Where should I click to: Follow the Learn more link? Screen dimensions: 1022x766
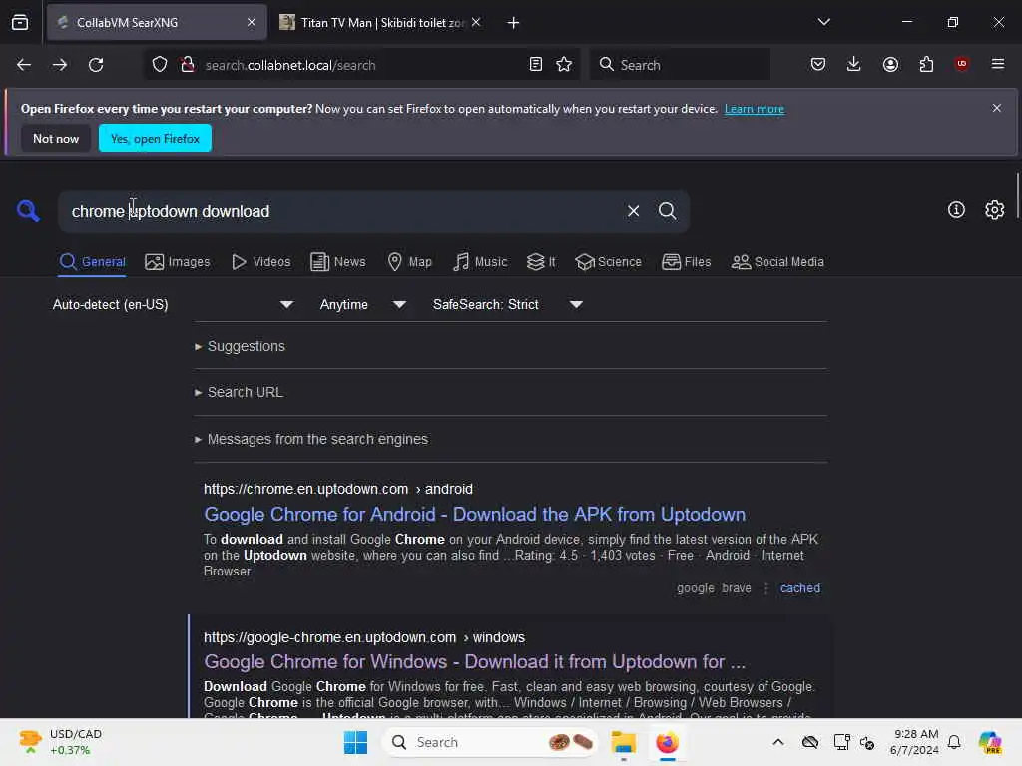(x=755, y=109)
